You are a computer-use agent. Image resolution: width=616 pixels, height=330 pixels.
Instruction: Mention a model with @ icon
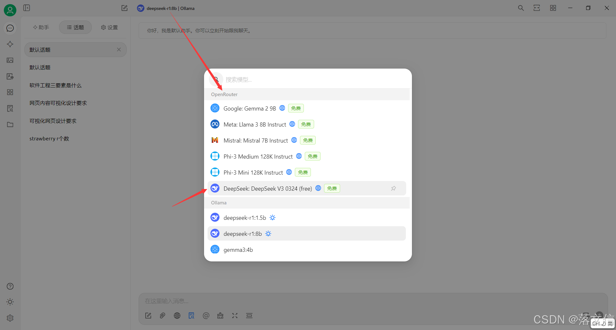(x=206, y=316)
